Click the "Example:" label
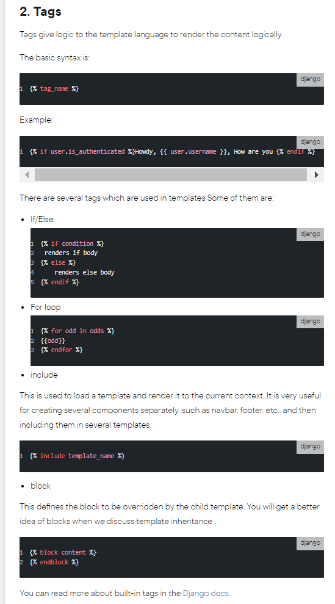 pos(36,120)
